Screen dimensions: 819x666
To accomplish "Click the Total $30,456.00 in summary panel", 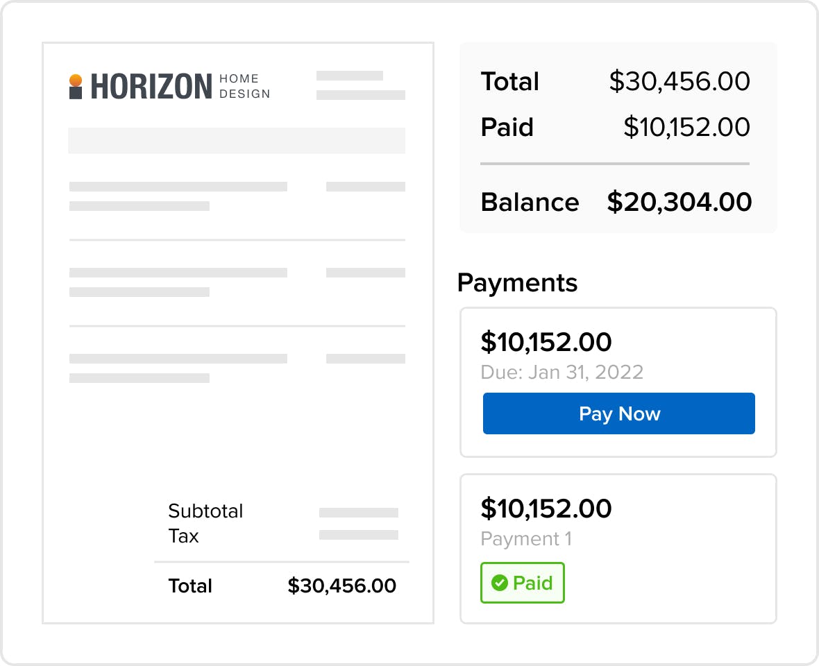I will coord(679,81).
